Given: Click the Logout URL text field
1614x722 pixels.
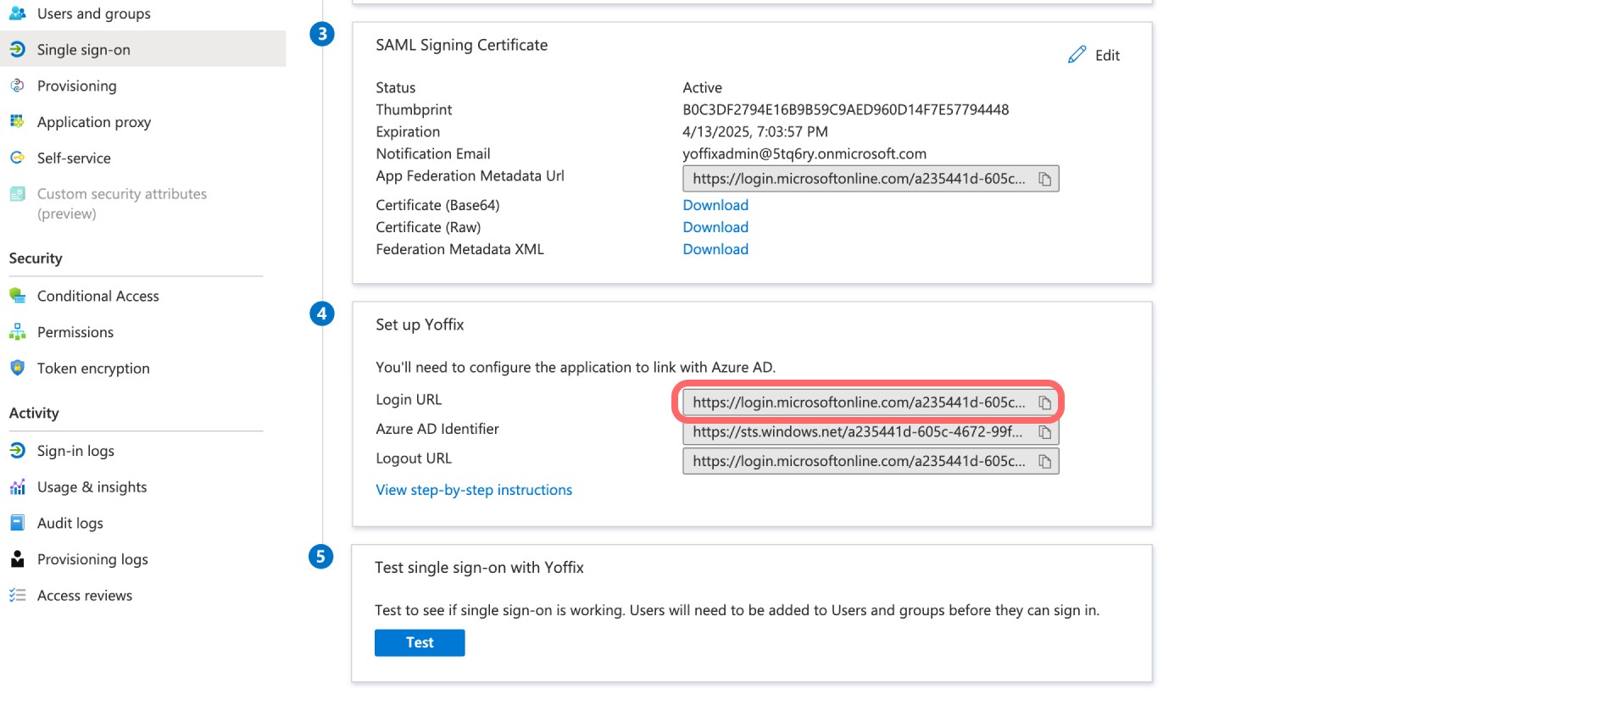Looking at the screenshot, I should coord(871,462).
